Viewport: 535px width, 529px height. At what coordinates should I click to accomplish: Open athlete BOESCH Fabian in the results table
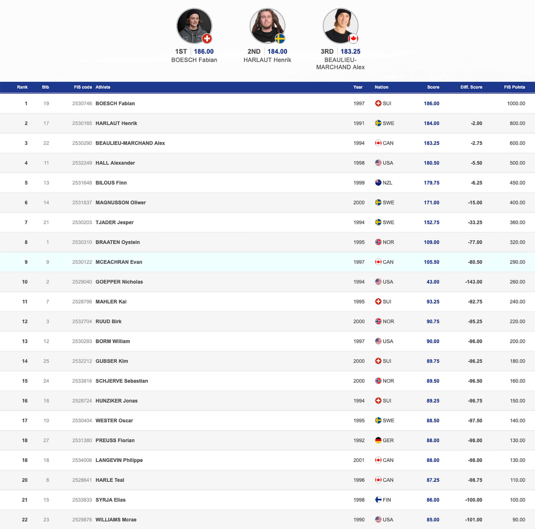point(115,103)
